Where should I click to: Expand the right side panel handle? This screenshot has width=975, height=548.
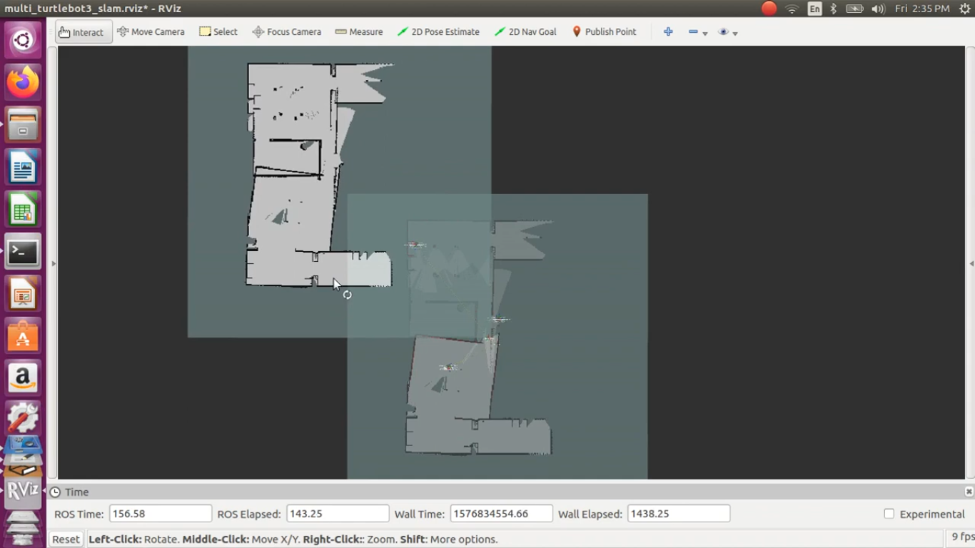point(971,263)
